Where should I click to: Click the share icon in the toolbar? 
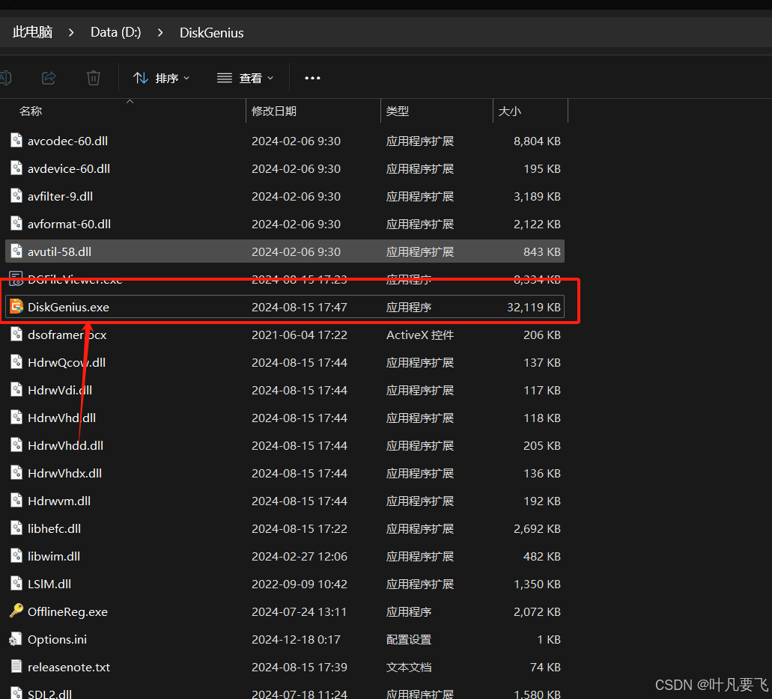click(49, 78)
